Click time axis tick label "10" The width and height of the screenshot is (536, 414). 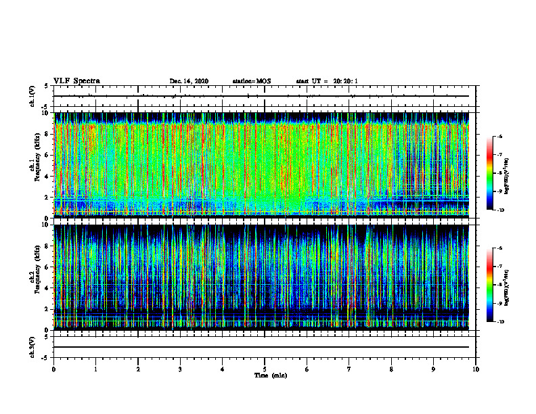tap(476, 369)
